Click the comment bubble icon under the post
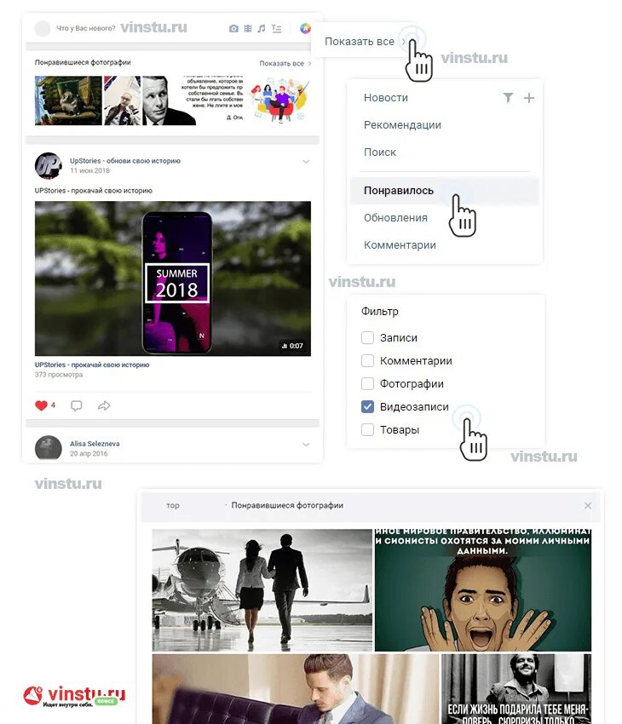Viewport: 622px width, 724px height. click(76, 405)
